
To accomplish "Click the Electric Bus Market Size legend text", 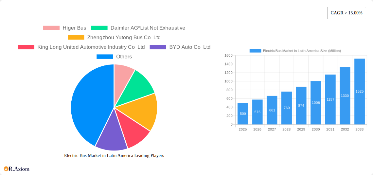I will [302, 51].
